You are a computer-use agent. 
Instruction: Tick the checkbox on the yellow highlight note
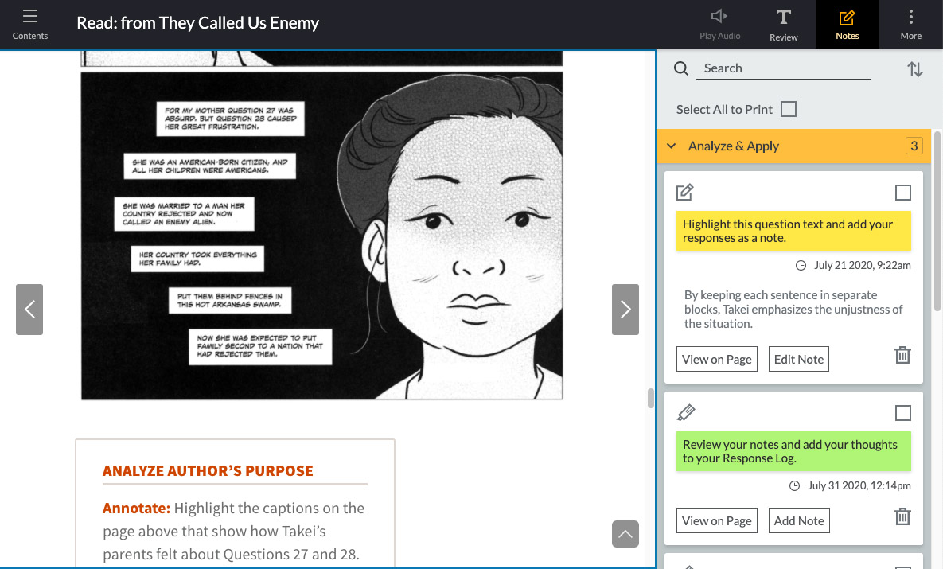[x=902, y=193]
